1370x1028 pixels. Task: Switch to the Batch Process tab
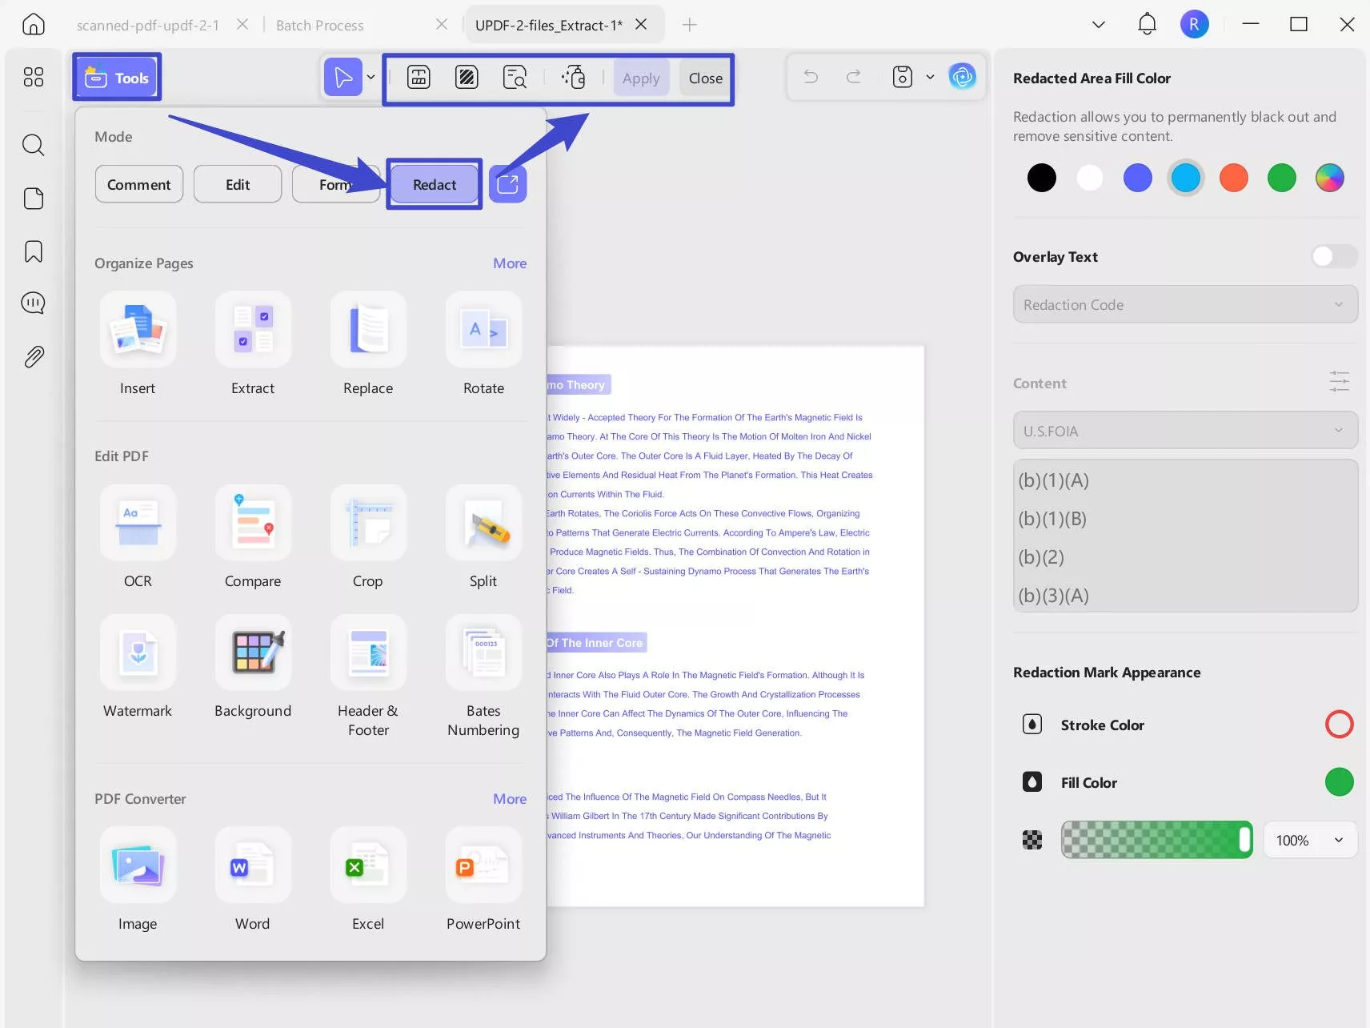(x=319, y=25)
